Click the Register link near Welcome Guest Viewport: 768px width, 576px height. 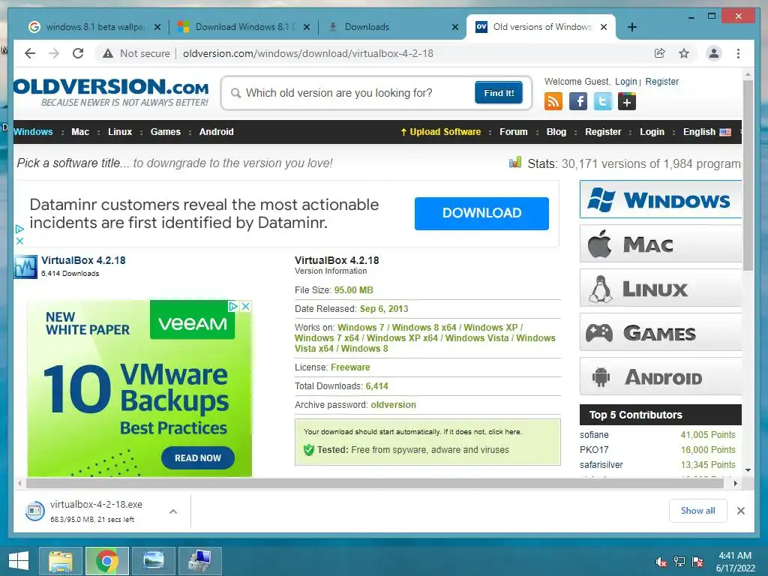[x=661, y=81]
